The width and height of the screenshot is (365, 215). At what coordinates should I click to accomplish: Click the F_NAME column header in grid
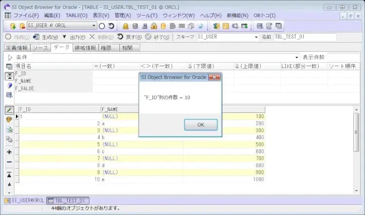coord(141,109)
